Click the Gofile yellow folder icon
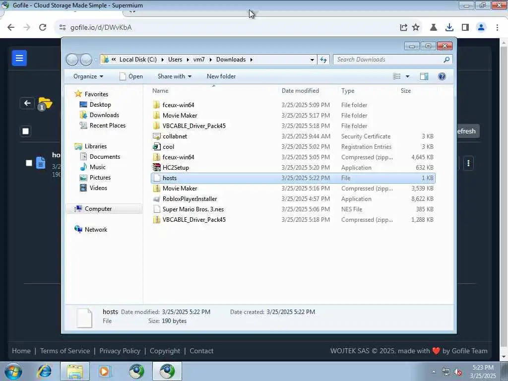 pos(45,103)
